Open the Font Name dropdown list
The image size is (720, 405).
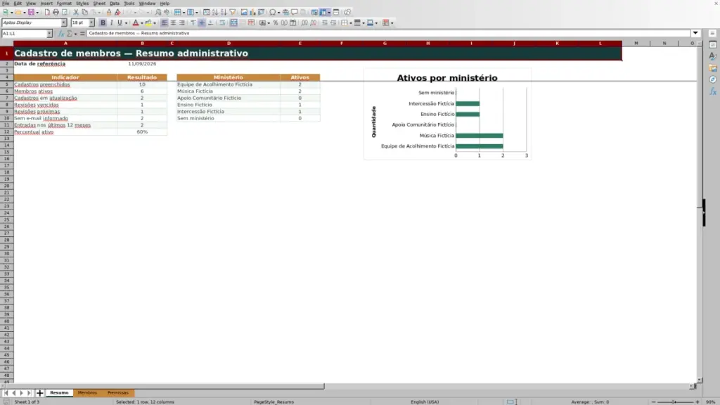pyautogui.click(x=64, y=23)
